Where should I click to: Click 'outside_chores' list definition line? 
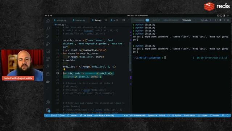pos(92,44)
